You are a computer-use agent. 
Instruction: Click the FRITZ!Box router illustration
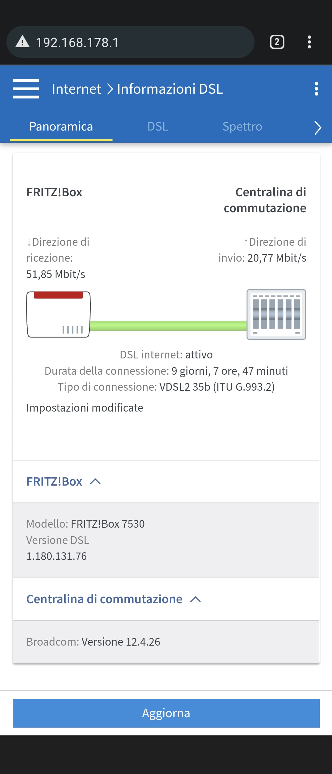tap(58, 315)
